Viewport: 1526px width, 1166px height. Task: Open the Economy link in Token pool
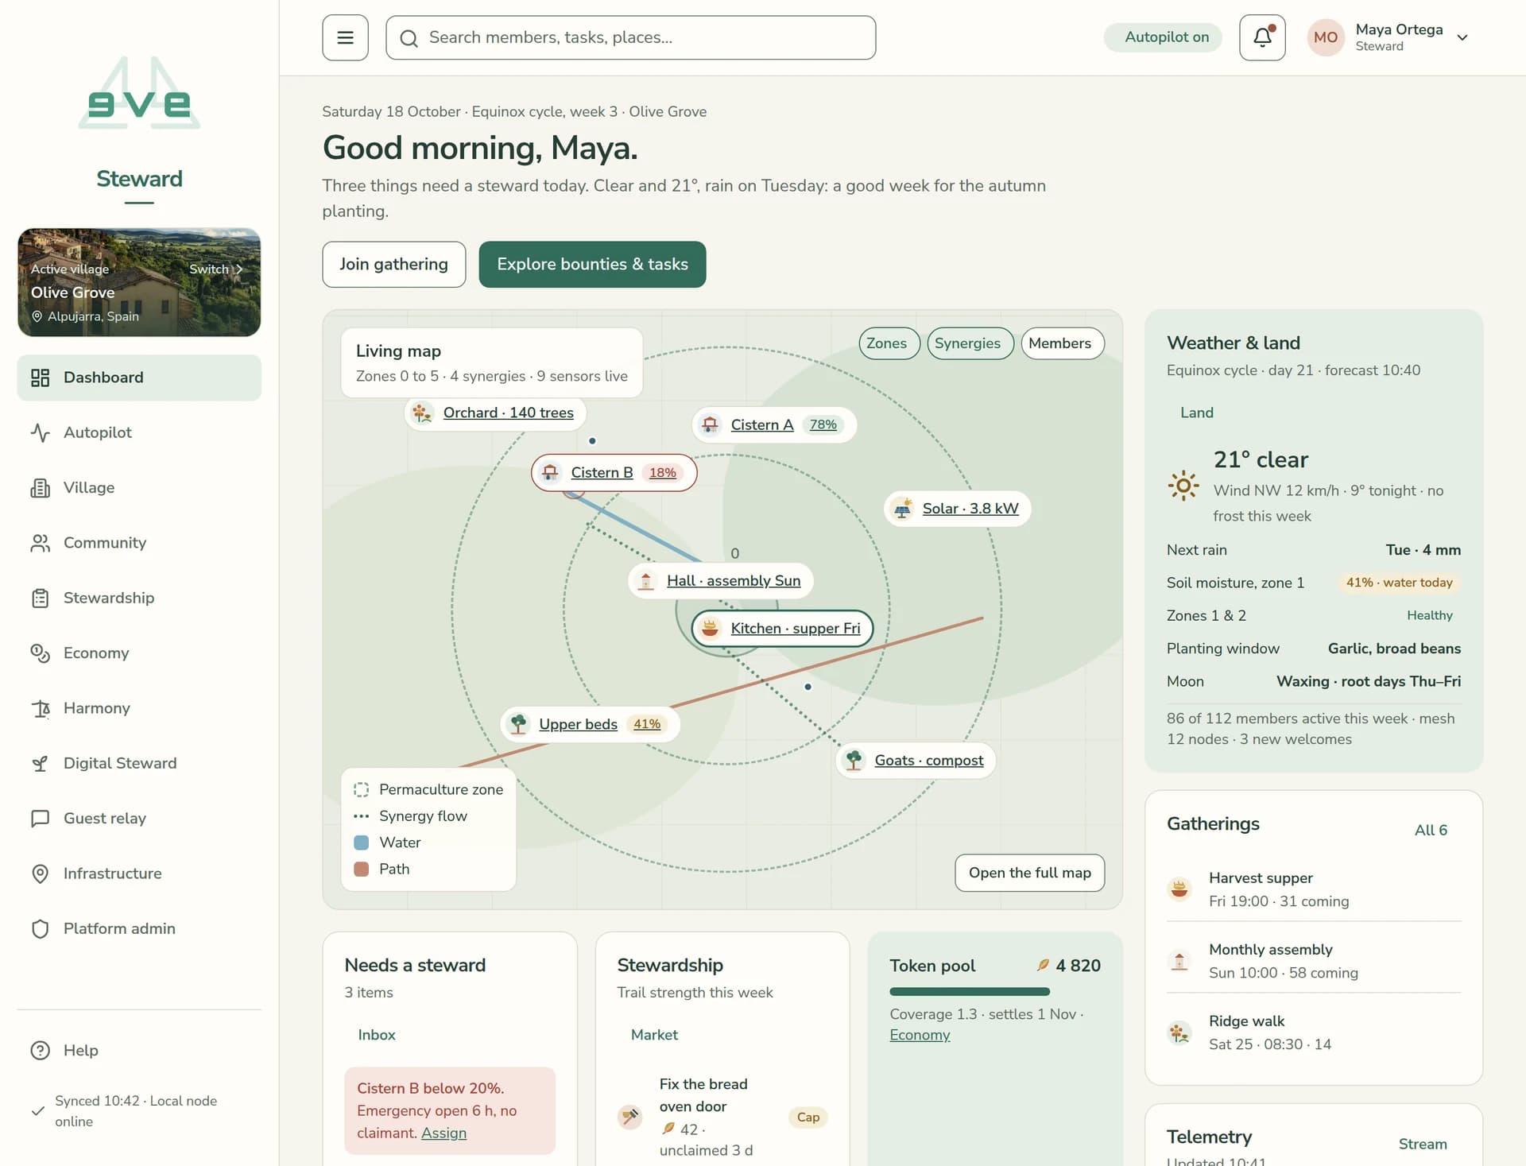point(920,1035)
